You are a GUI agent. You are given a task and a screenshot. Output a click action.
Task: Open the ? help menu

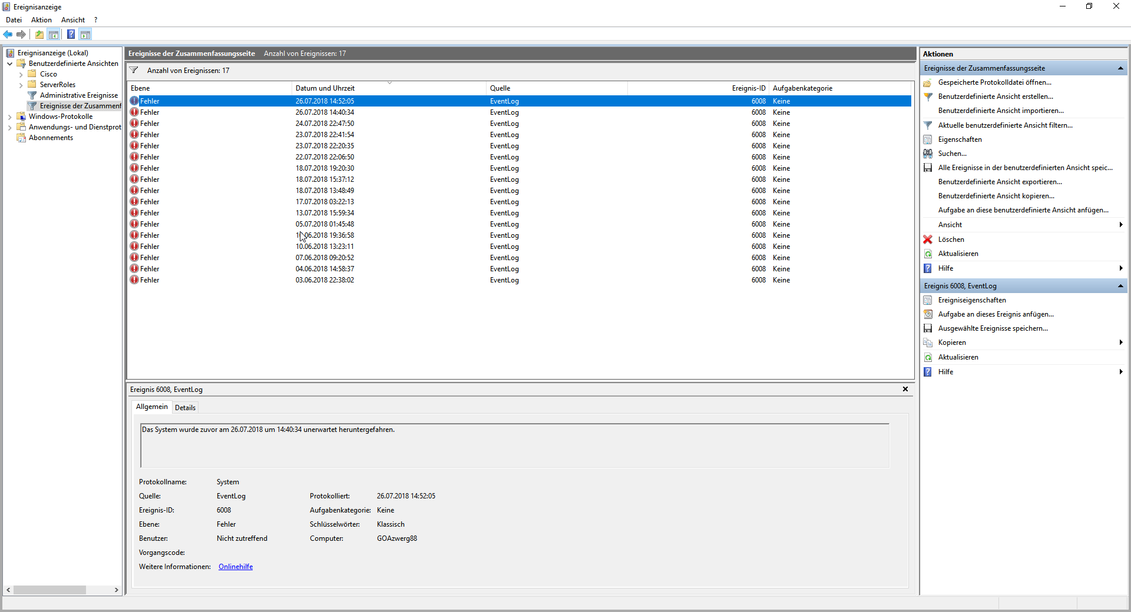[95, 20]
